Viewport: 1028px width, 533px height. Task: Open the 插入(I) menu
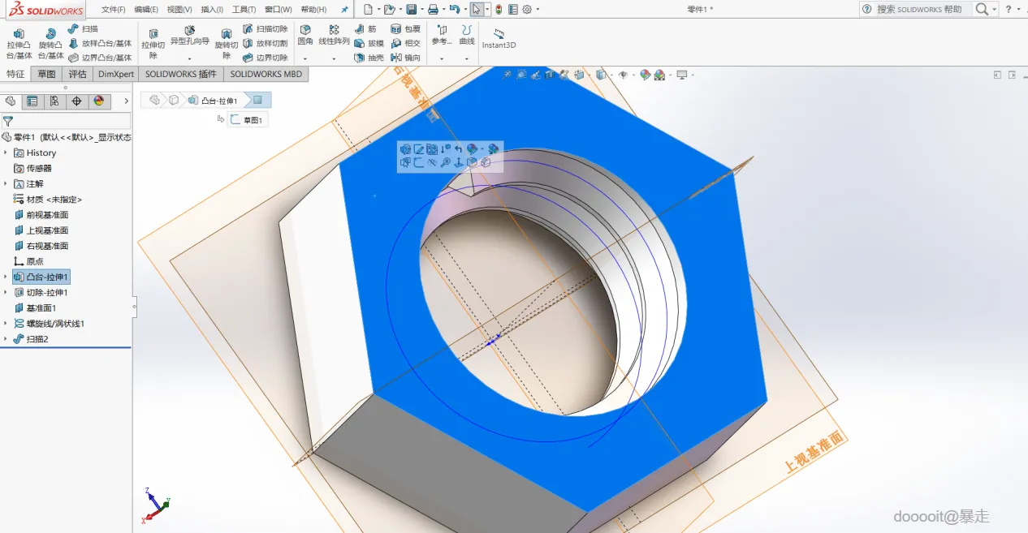[212, 10]
